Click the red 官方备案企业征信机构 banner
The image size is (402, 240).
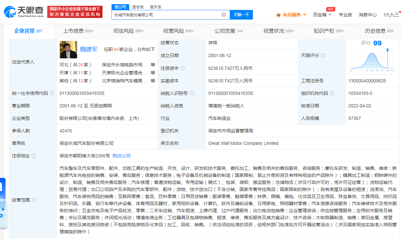[x=75, y=12]
